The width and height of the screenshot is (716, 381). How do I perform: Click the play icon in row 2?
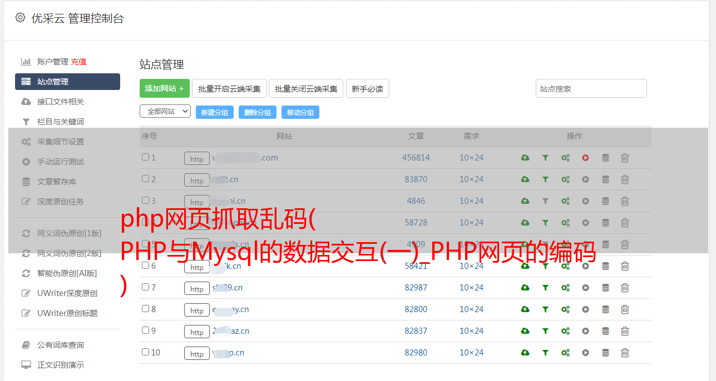[x=585, y=179]
